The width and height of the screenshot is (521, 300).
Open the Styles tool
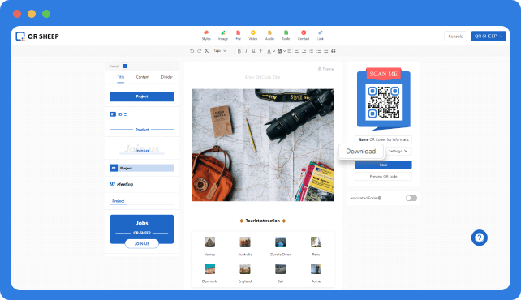click(x=206, y=35)
